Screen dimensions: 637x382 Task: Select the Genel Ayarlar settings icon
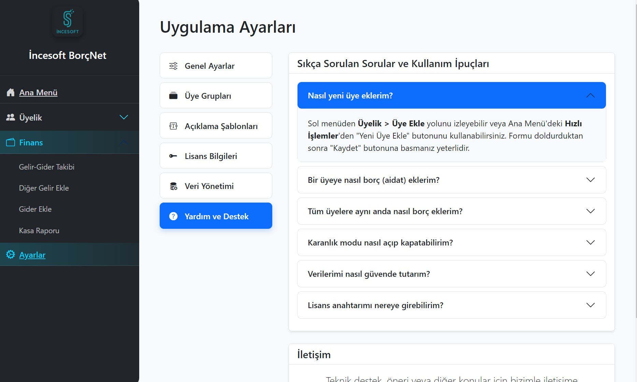(x=173, y=66)
